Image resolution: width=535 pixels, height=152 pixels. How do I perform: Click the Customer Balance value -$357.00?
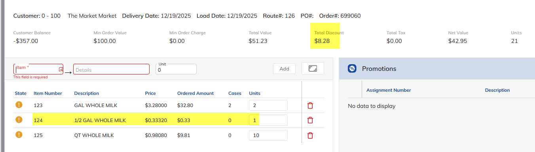26,41
